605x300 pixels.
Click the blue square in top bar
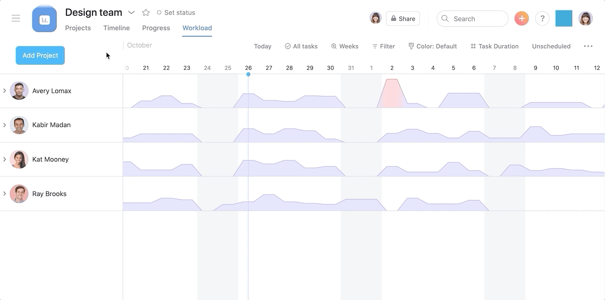(x=564, y=19)
